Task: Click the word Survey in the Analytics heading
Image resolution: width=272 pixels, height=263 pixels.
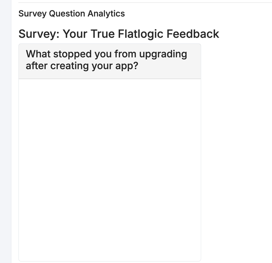Action: click(32, 14)
